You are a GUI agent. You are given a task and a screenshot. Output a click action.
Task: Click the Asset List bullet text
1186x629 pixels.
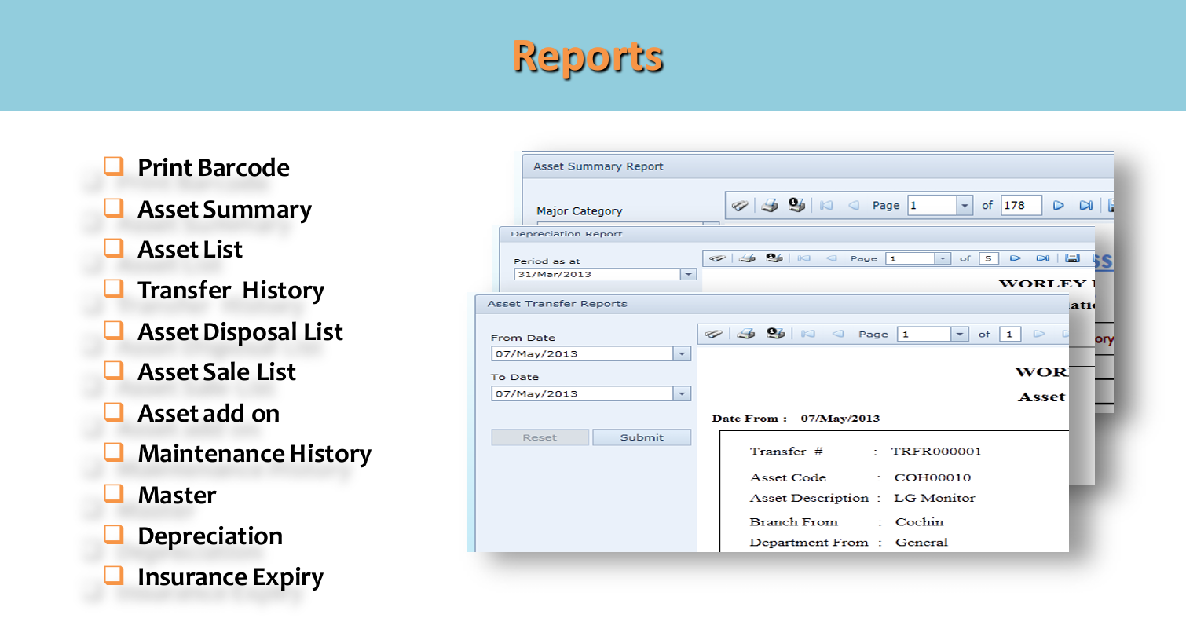(190, 249)
